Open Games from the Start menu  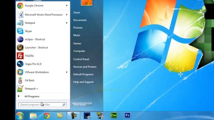point(77,43)
